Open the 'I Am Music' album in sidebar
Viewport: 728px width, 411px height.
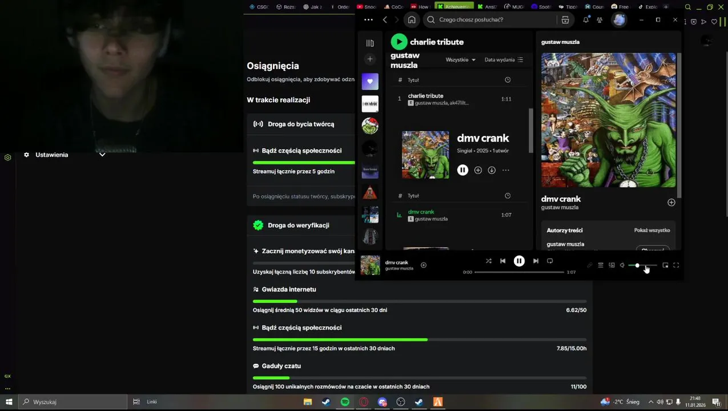click(x=370, y=103)
